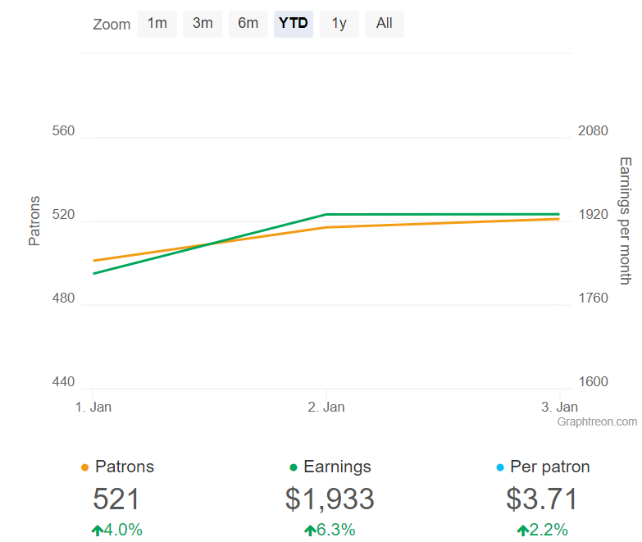Set zoom range to 1y

(339, 24)
